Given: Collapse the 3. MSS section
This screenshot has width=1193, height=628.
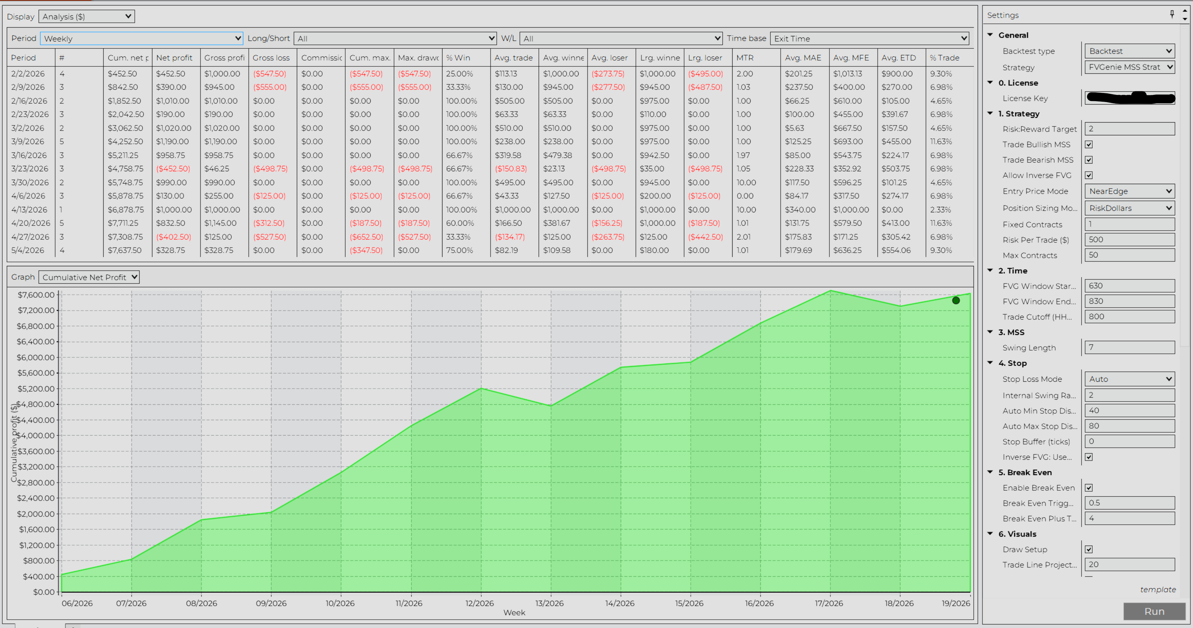Looking at the screenshot, I should (x=990, y=332).
